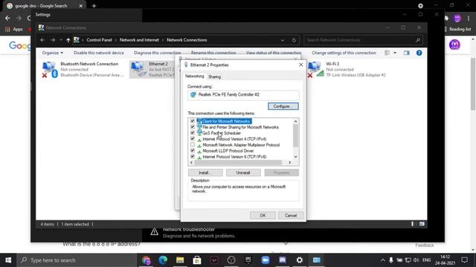This screenshot has height=267, width=476.
Task: Refresh the Network Connections address bar
Action: (x=294, y=40)
